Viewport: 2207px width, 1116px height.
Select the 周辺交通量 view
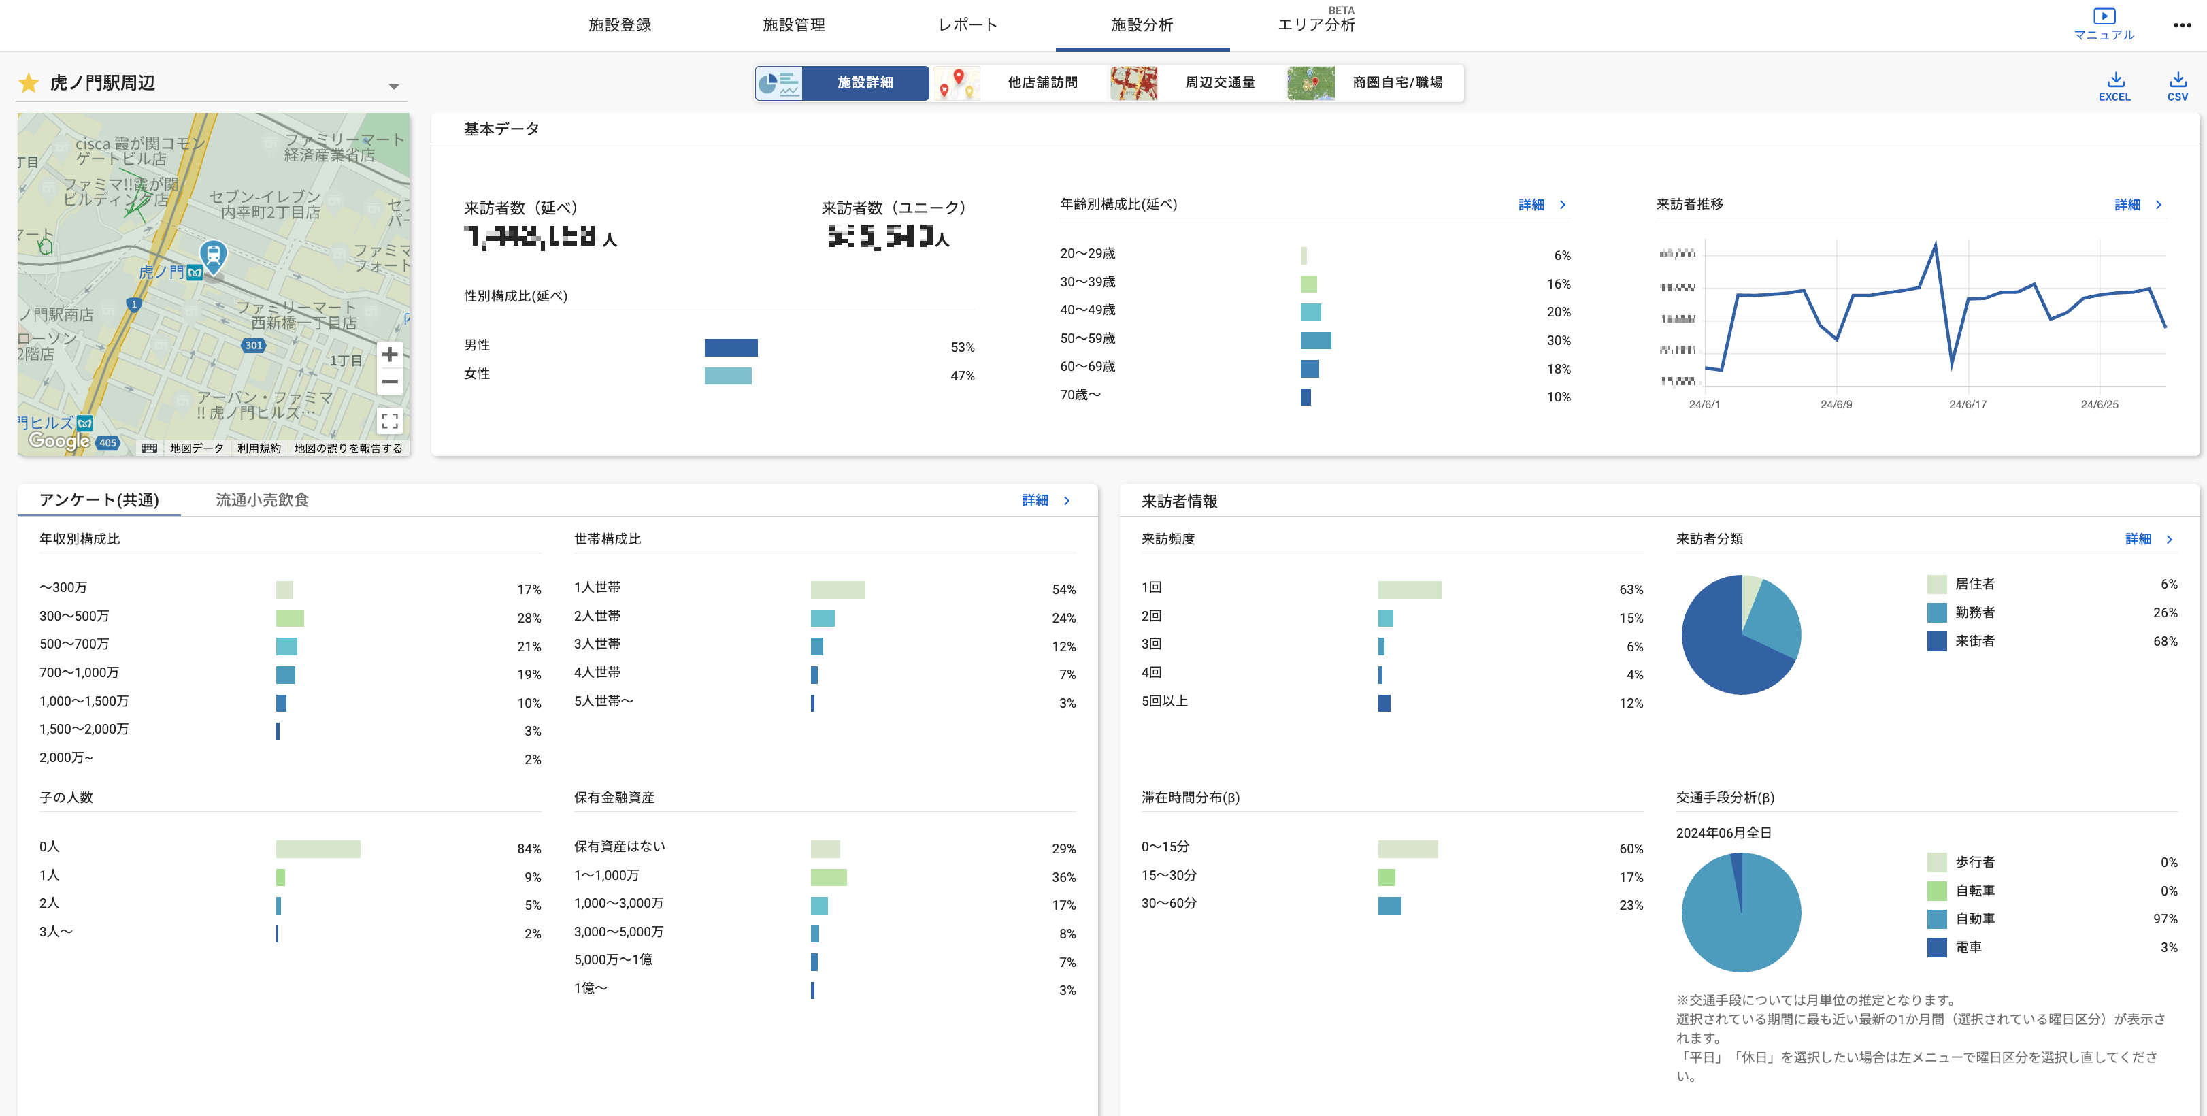[x=1219, y=82]
